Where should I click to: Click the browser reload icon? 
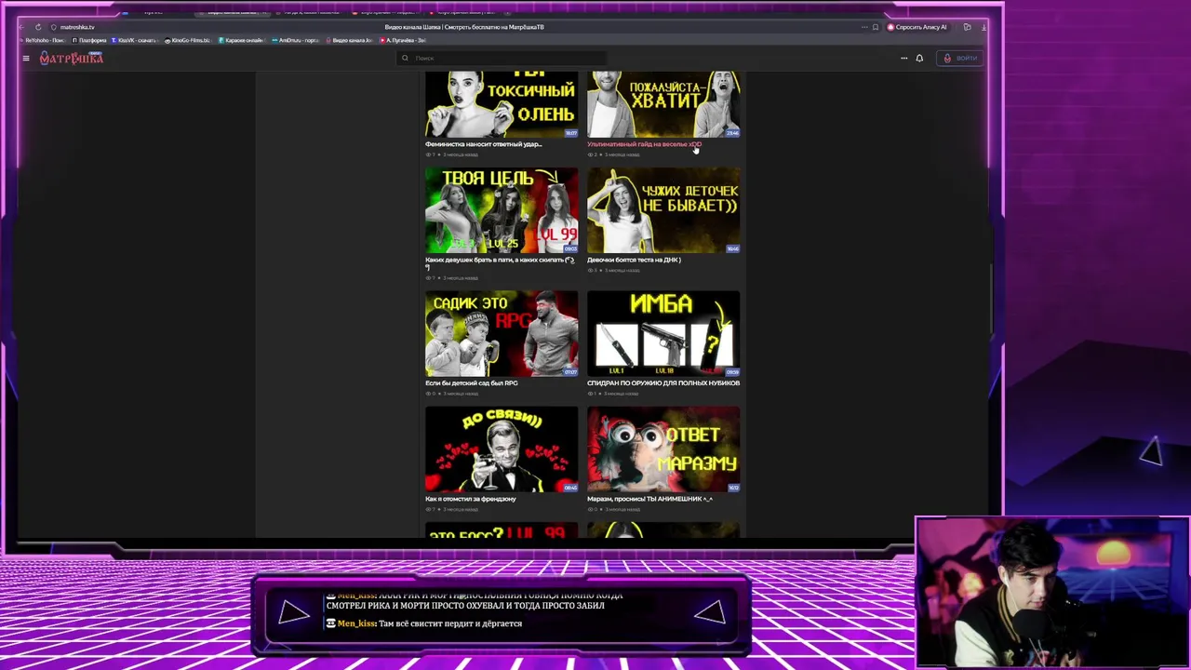pyautogui.click(x=38, y=27)
